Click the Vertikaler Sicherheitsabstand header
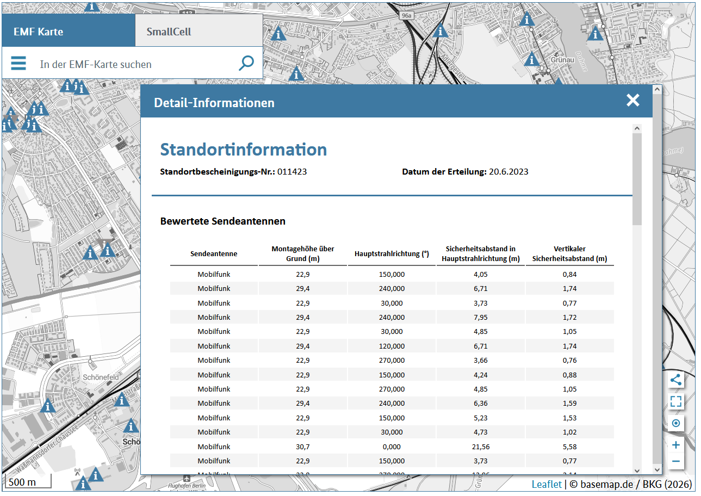This screenshot has height=496, width=701. coord(569,253)
